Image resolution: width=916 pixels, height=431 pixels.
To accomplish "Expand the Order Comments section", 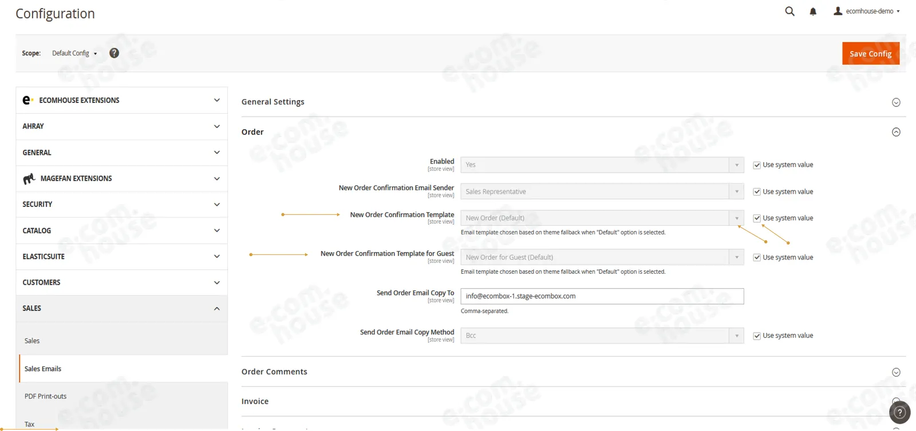I will point(573,372).
